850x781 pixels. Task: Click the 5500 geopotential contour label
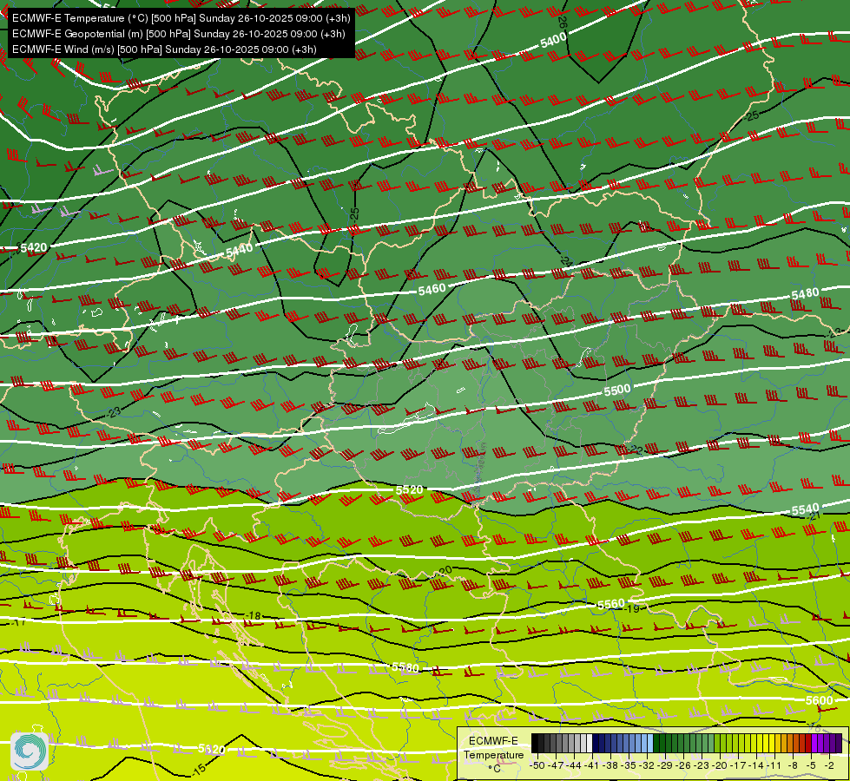(617, 390)
